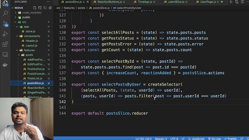This screenshot has height=140, width=249.
Task: Open PostsExcerpt file in tree
Action: 37,73
